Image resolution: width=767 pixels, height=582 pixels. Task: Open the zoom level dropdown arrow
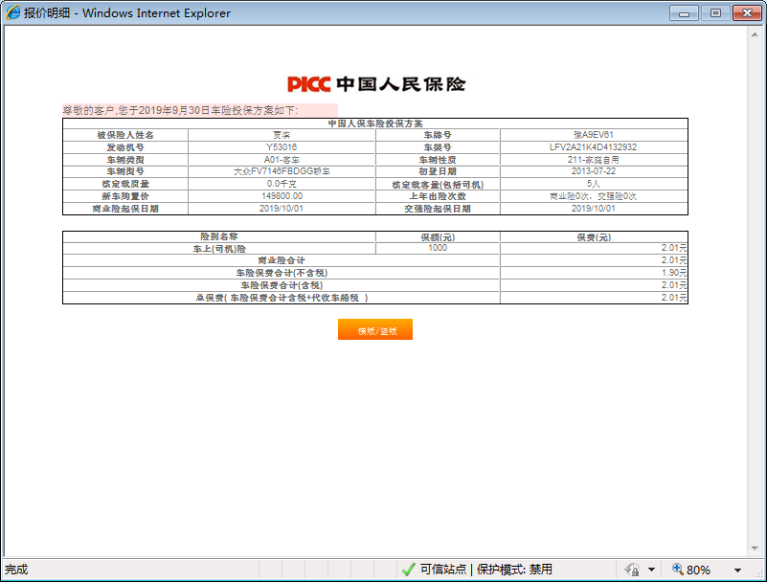[x=737, y=571]
